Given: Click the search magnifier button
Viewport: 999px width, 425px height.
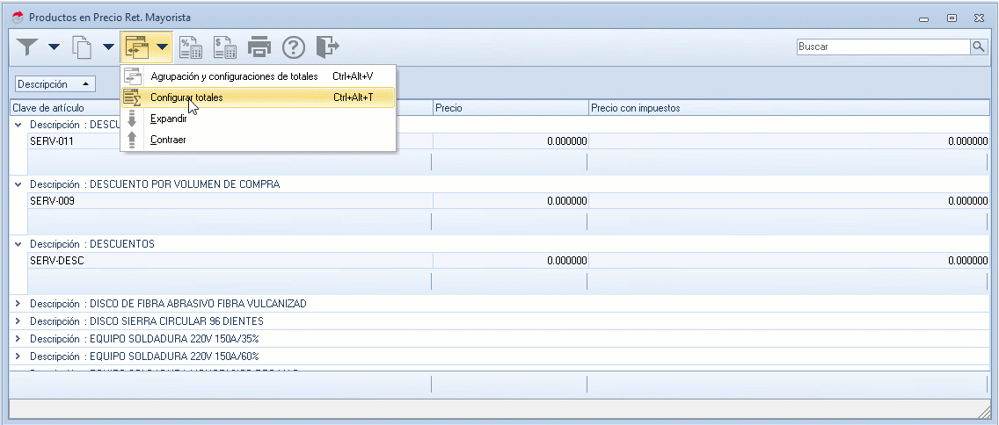Looking at the screenshot, I should click(978, 47).
